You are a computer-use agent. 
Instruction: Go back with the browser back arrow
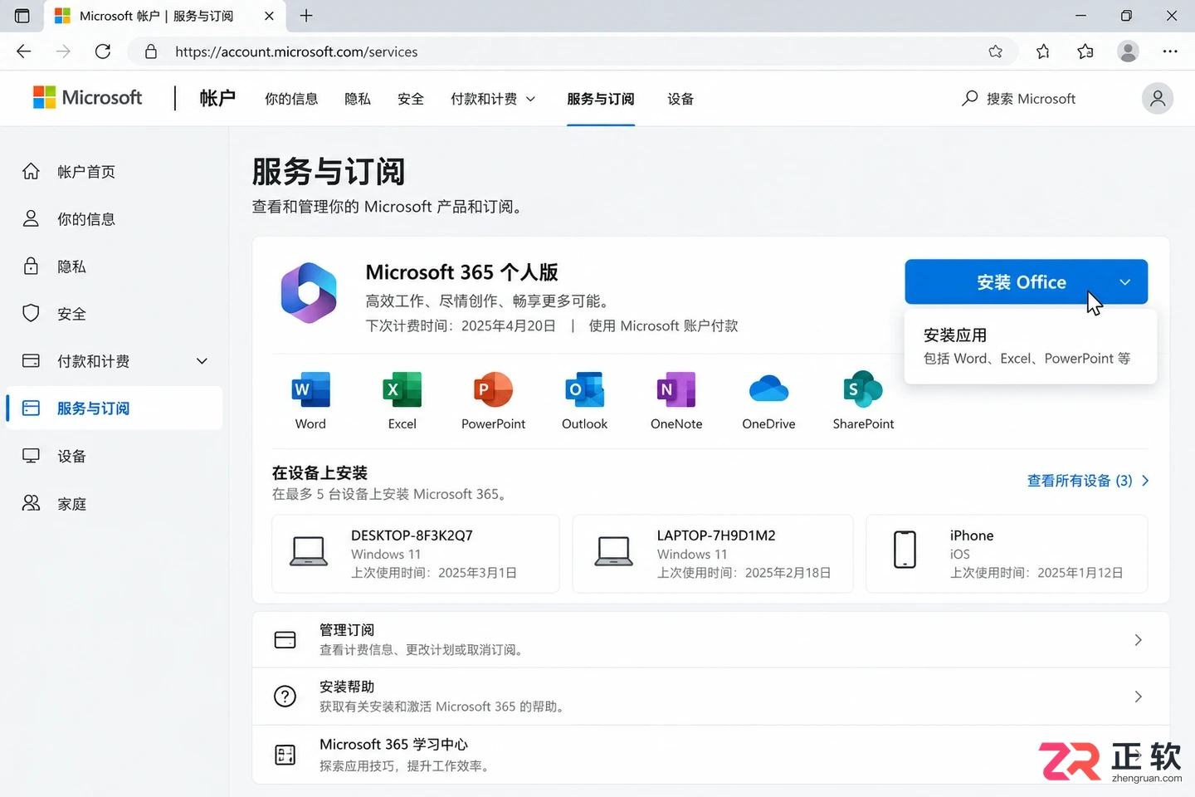(x=24, y=51)
